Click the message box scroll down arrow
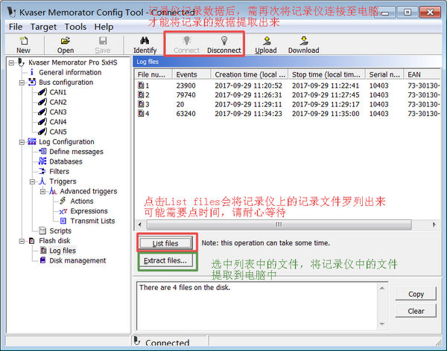This screenshot has width=447, height=351. (382, 324)
